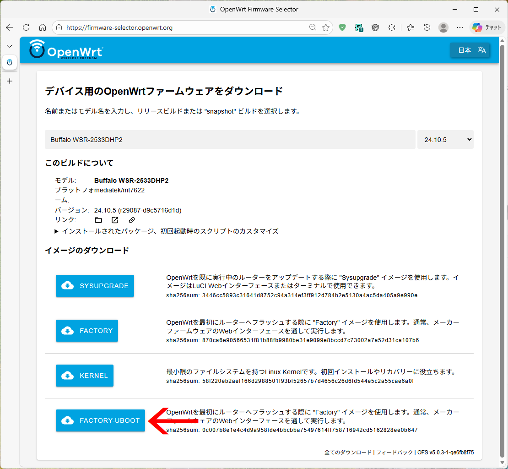508x469 pixels.
Task: View site info via the lock icon
Action: pyautogui.click(x=59, y=27)
